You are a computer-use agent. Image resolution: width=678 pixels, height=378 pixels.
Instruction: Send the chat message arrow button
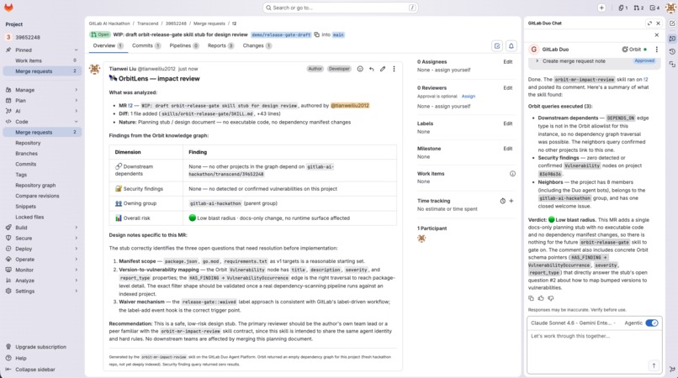tap(654, 365)
